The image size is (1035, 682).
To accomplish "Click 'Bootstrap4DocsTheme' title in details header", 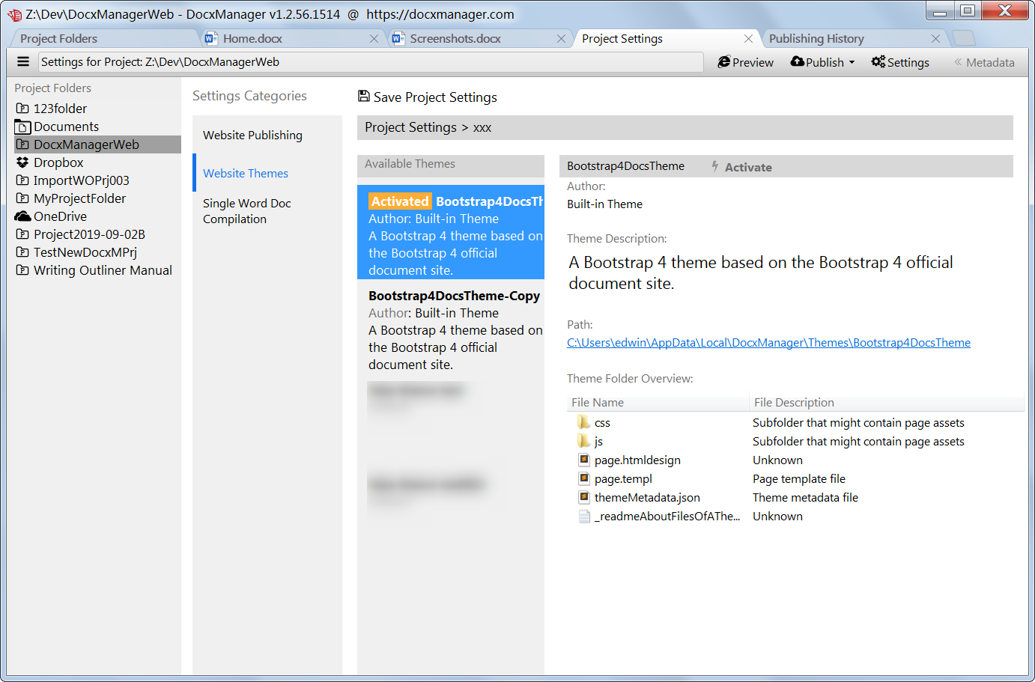I will point(625,166).
